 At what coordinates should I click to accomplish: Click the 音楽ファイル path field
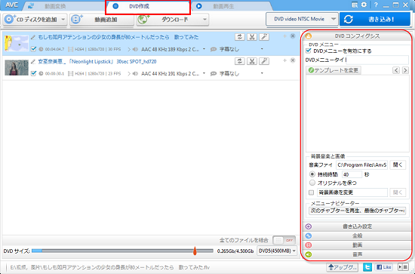(361, 165)
